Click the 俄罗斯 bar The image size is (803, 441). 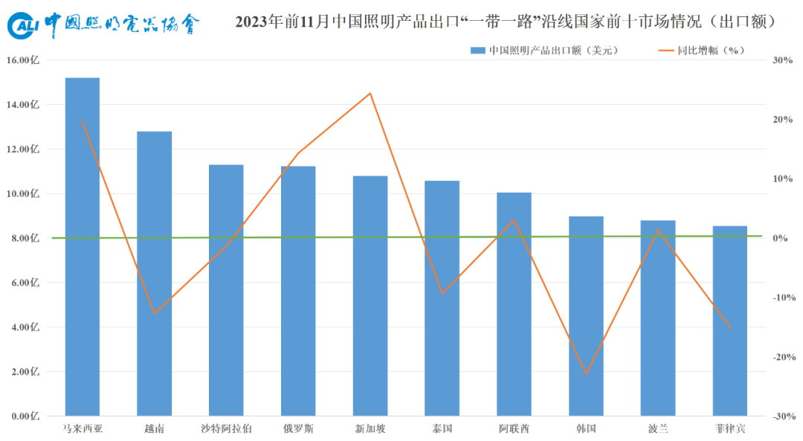click(298, 291)
